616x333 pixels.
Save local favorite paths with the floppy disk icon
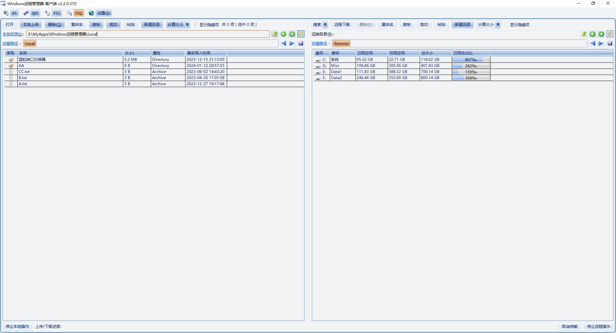301,44
